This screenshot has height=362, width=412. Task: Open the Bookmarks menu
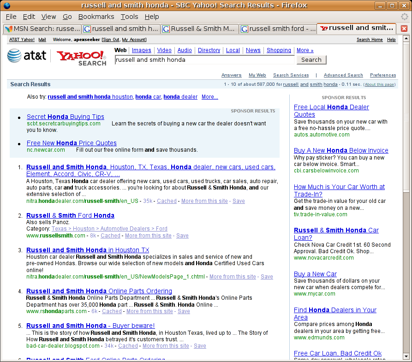(x=96, y=17)
